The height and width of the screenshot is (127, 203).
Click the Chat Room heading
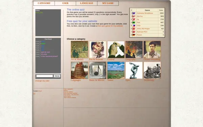coord(48,39)
